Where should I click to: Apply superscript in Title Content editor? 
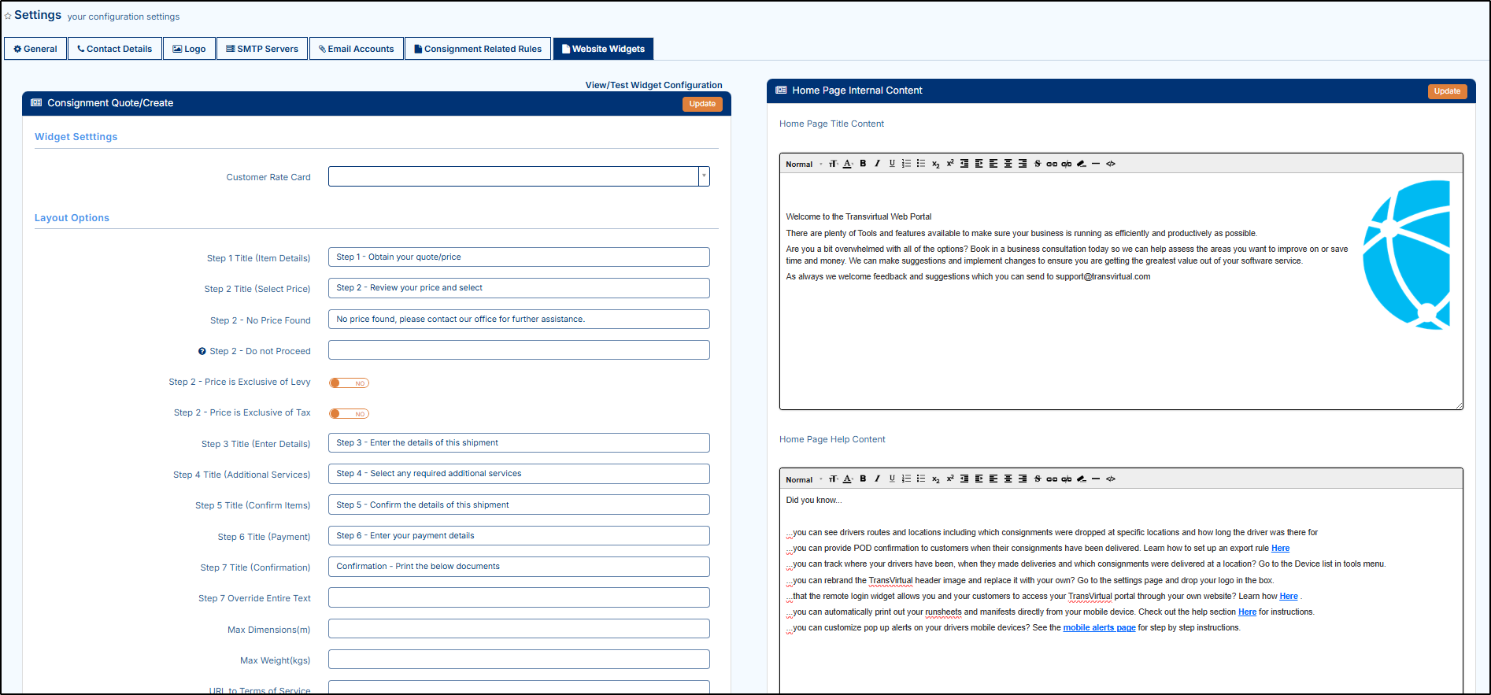click(x=950, y=164)
